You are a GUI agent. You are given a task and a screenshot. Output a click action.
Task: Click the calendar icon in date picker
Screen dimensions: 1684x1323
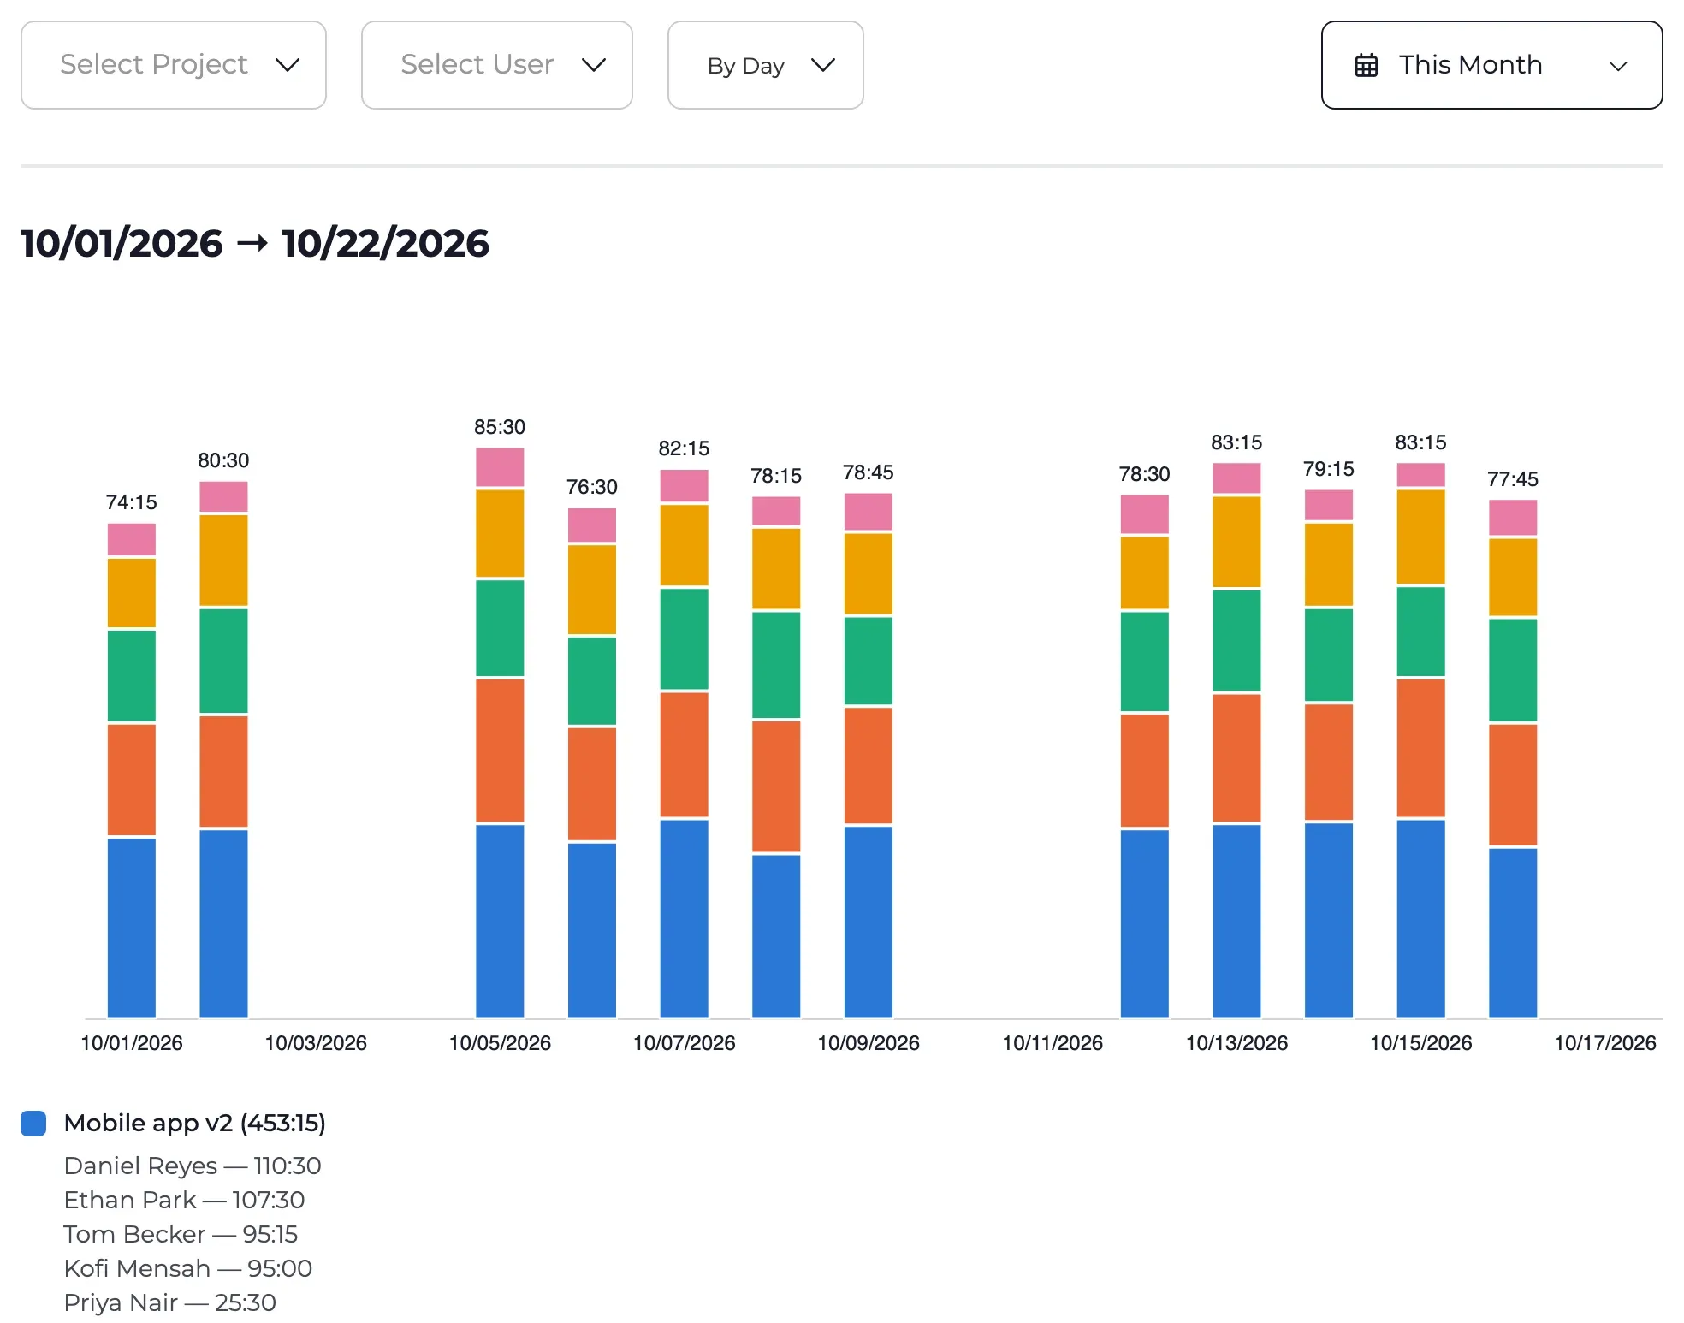[1367, 65]
